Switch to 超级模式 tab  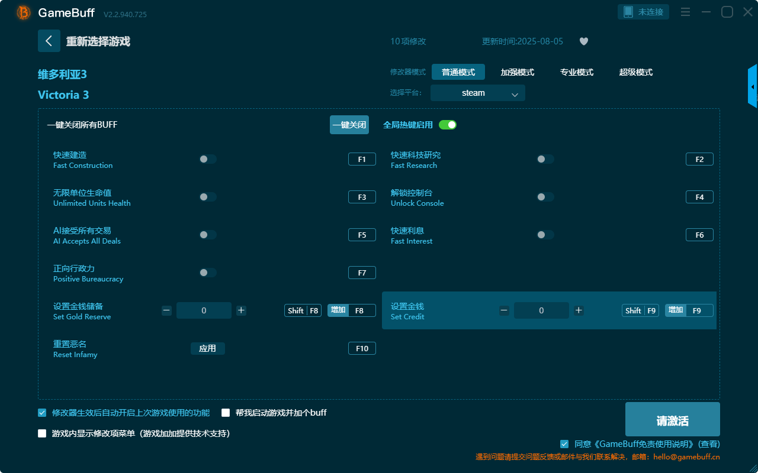point(636,72)
